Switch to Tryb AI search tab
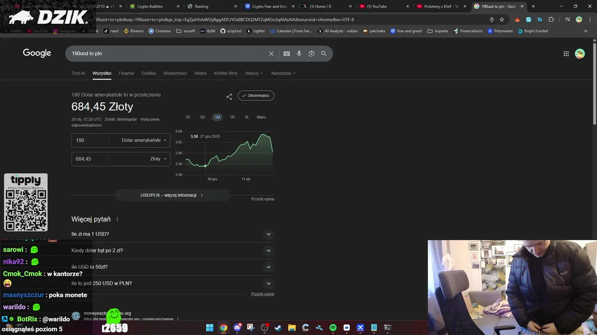The image size is (597, 335). [x=78, y=73]
